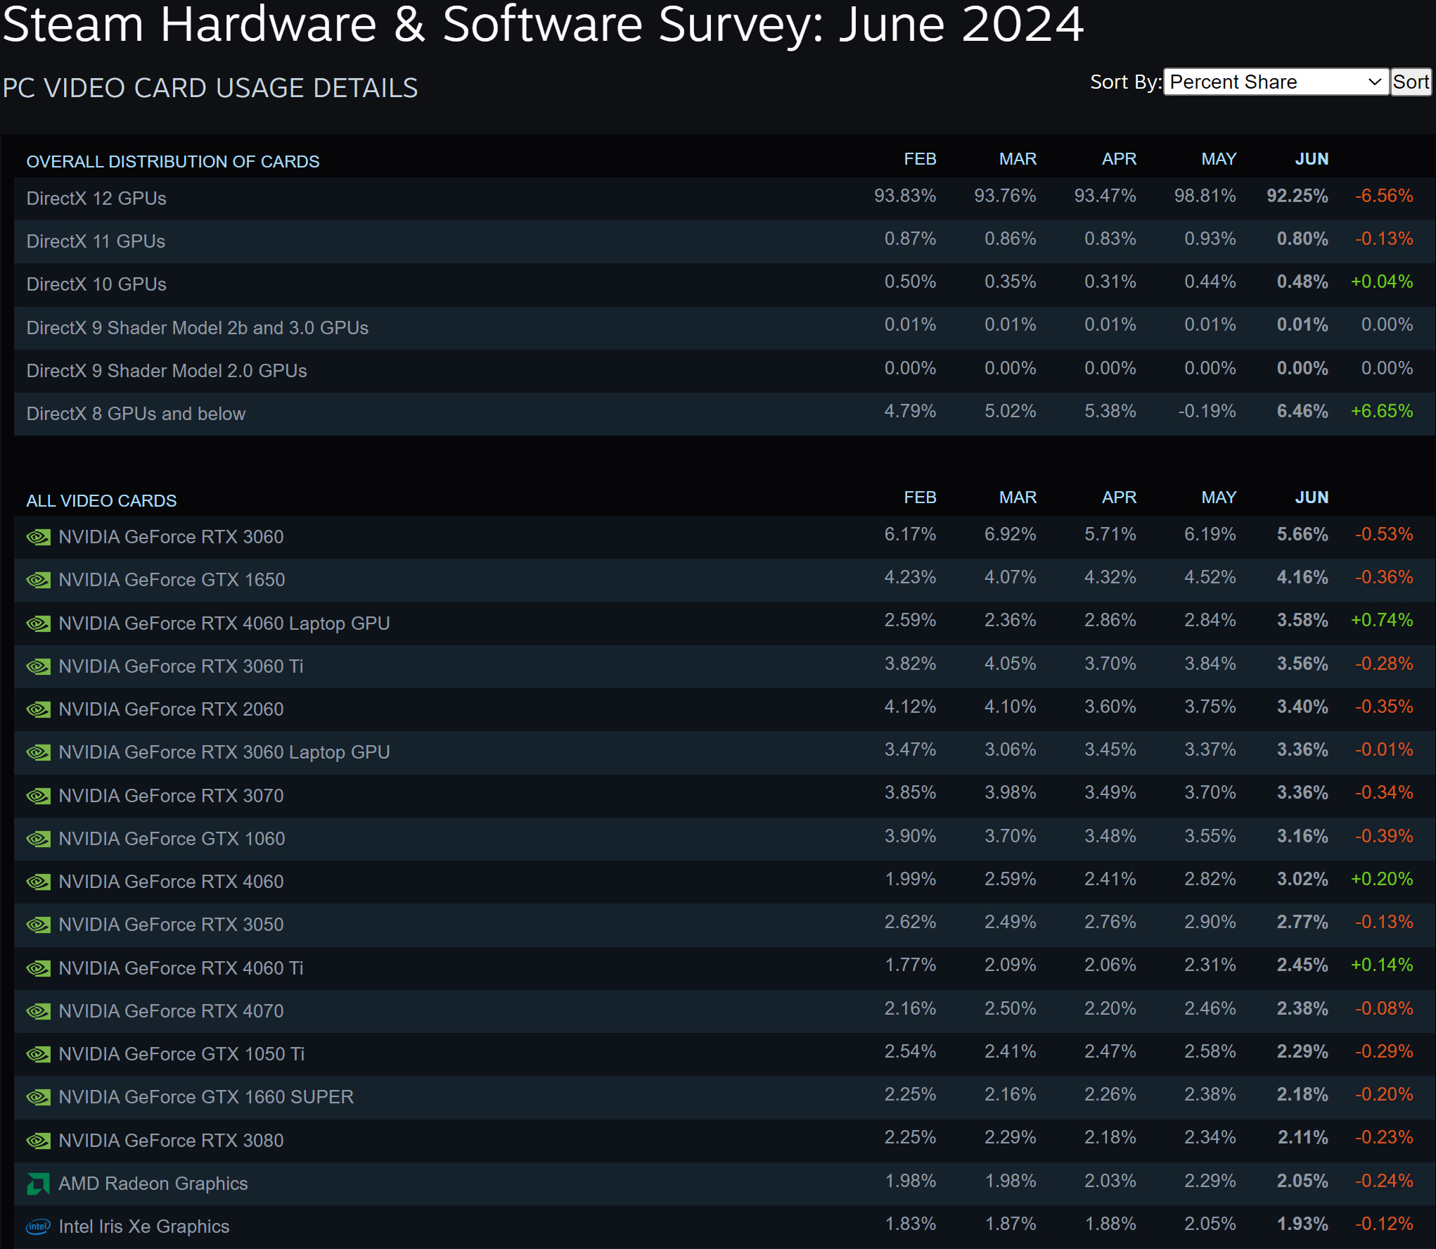Click NVIDIA GeForce RTX 3070 card name

pos(172,796)
